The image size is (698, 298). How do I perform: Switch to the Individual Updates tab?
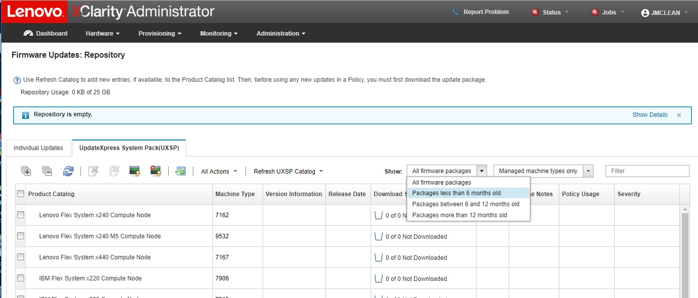38,148
